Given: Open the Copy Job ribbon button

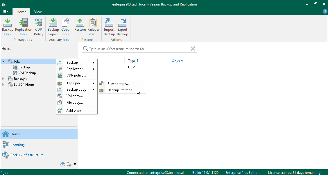Looking at the screenshot, I should 65,27.
